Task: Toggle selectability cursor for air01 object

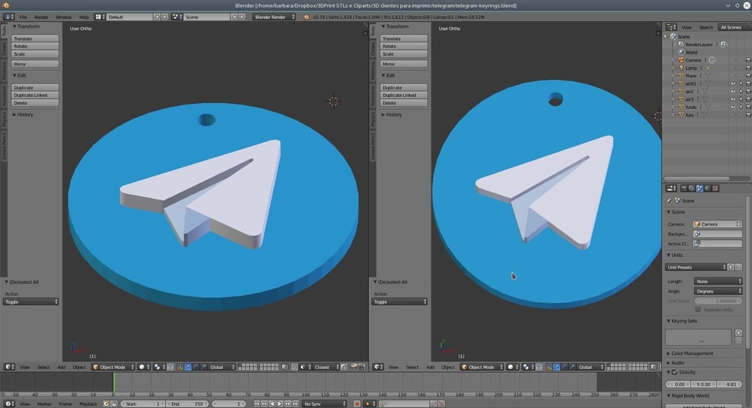Action: [740, 84]
